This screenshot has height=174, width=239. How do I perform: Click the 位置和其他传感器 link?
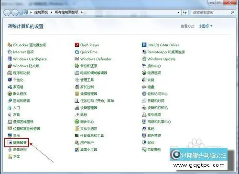tap(27, 129)
